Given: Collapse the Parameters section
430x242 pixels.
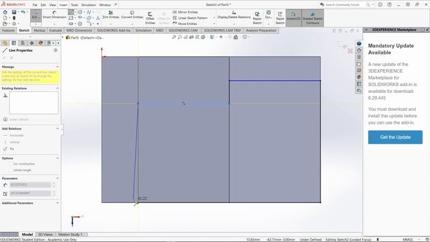Looking at the screenshot, I should click(57, 178).
